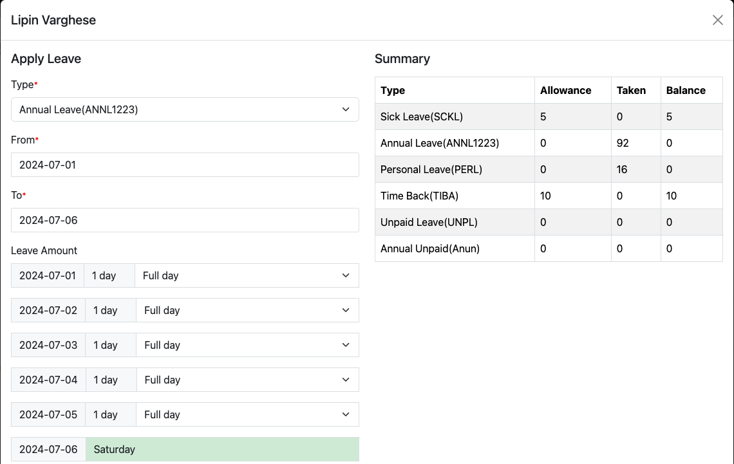Screen dimensions: 734x464
Task: Click the Balance column header
Action: coord(686,90)
